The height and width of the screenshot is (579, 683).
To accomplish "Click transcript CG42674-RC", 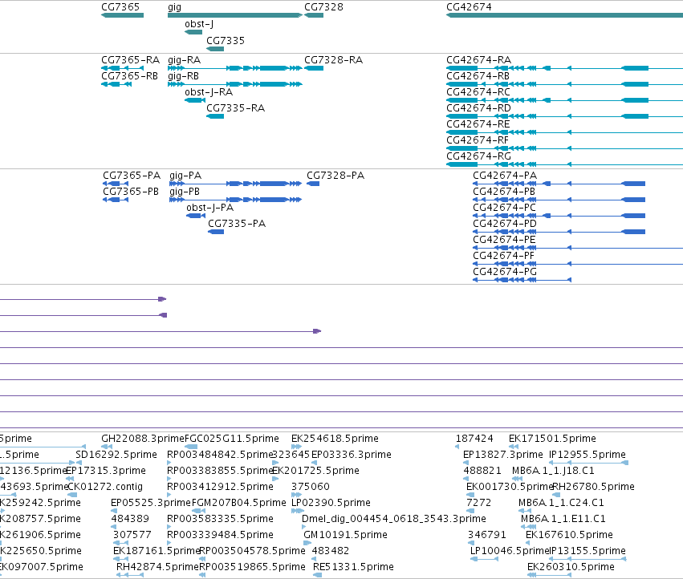I will [564, 100].
